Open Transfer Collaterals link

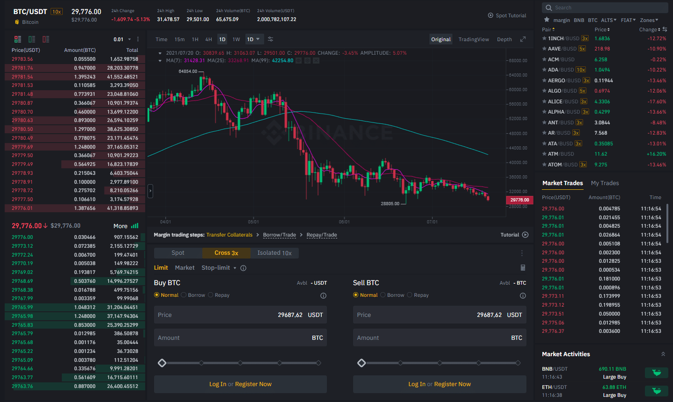pos(229,235)
